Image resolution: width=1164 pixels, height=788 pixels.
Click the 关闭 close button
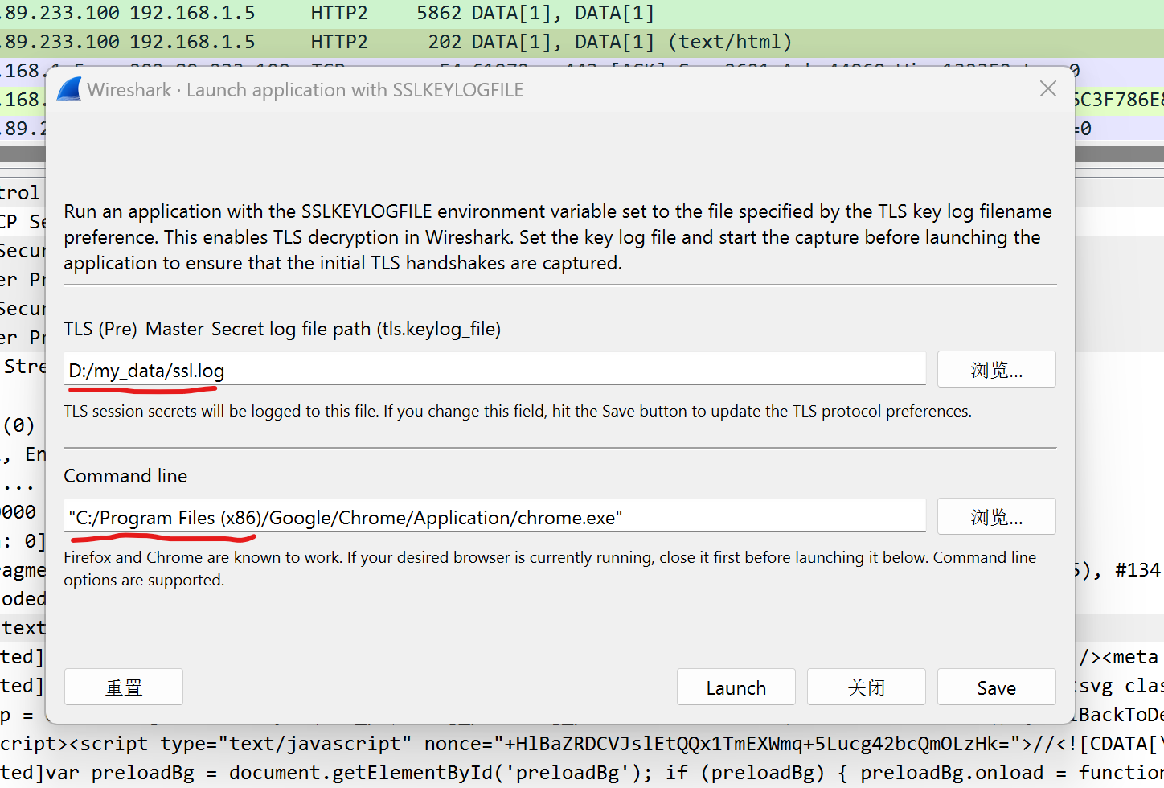[866, 687]
